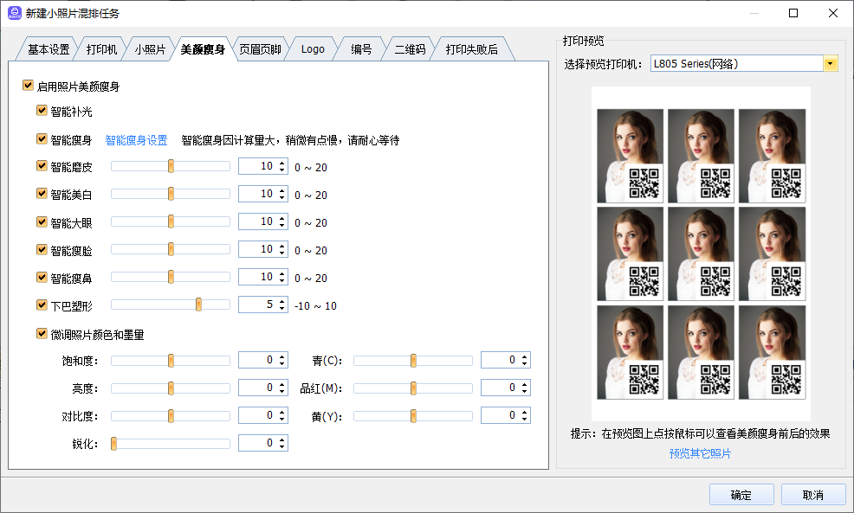This screenshot has width=854, height=513.
Task: Open the preview printer dropdown
Action: pos(830,64)
